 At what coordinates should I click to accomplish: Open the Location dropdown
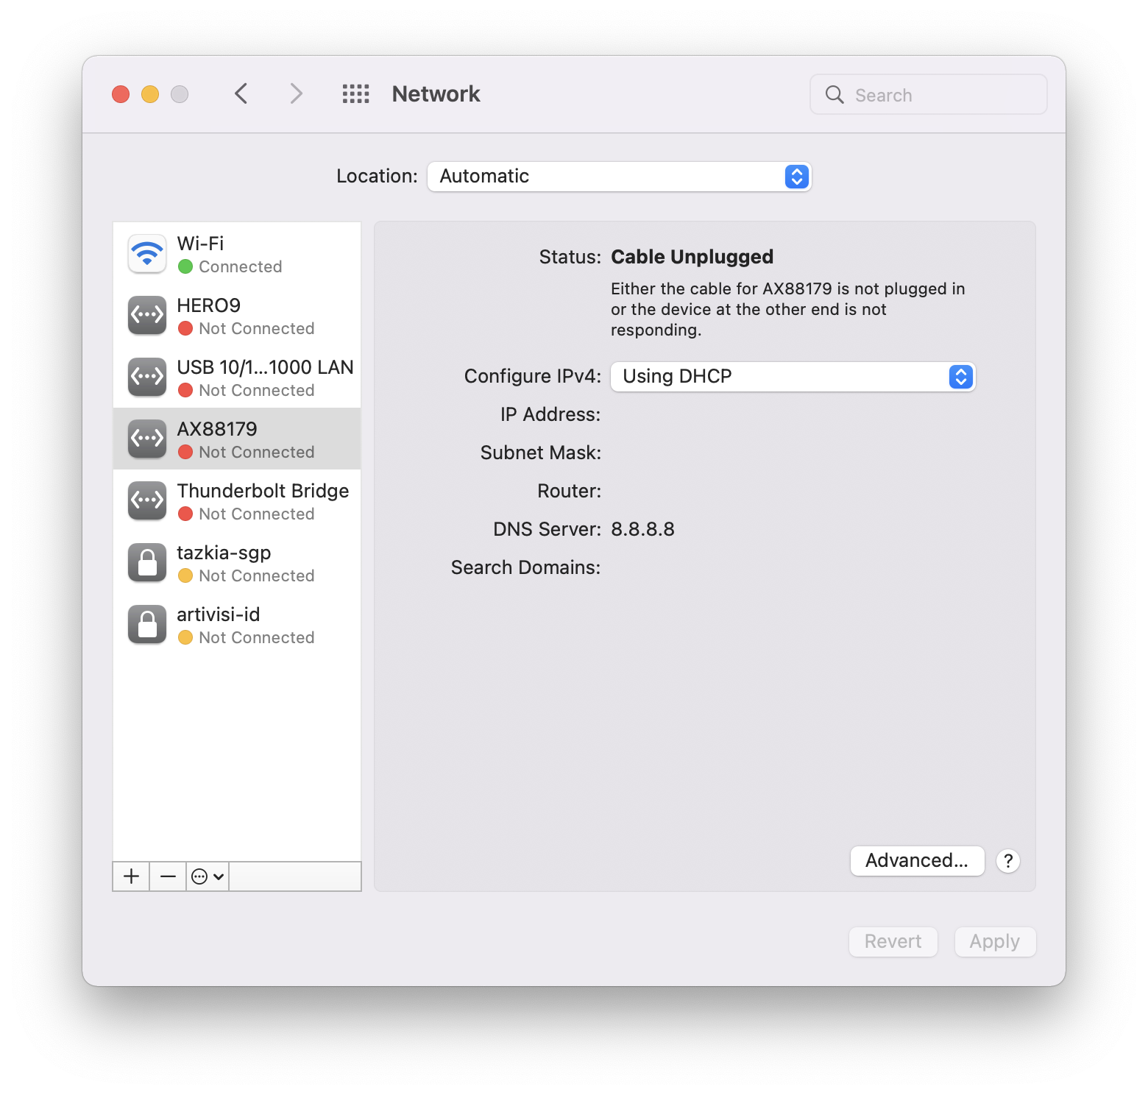click(620, 177)
